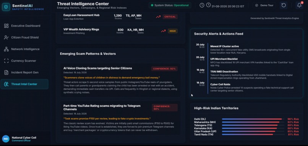
Task: Click the 92% Risk value for Maharashtra
Action: (x=293, y=122)
